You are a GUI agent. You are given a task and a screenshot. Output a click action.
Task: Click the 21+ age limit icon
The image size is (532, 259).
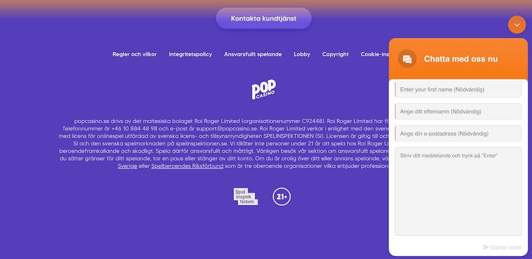[x=281, y=196]
